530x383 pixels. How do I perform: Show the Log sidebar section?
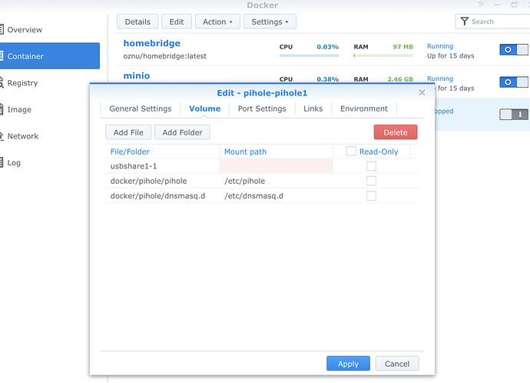[x=14, y=163]
